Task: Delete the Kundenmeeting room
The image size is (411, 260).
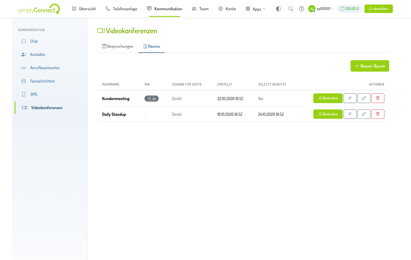Action: 378,98
